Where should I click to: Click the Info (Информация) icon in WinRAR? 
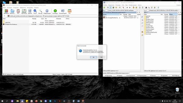pyautogui.click(x=47, y=12)
